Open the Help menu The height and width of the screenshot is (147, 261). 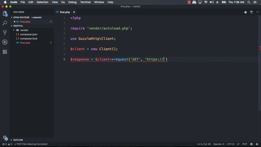[111, 2]
